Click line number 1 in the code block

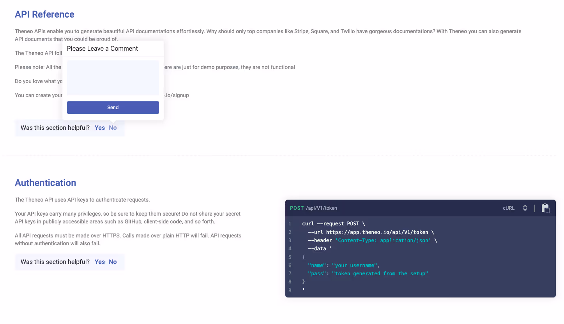(290, 223)
